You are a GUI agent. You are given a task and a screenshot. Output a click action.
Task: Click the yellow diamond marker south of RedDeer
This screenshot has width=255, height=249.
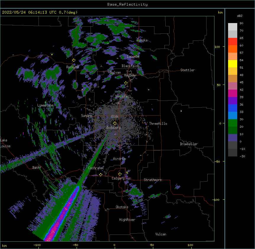tap(126, 83)
